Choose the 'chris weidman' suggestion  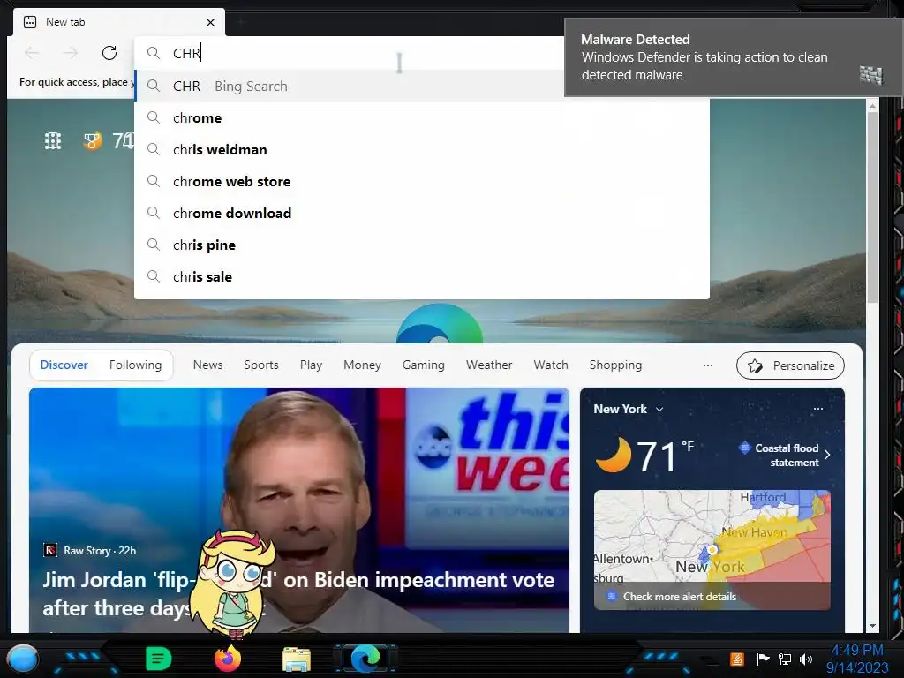[421, 149]
